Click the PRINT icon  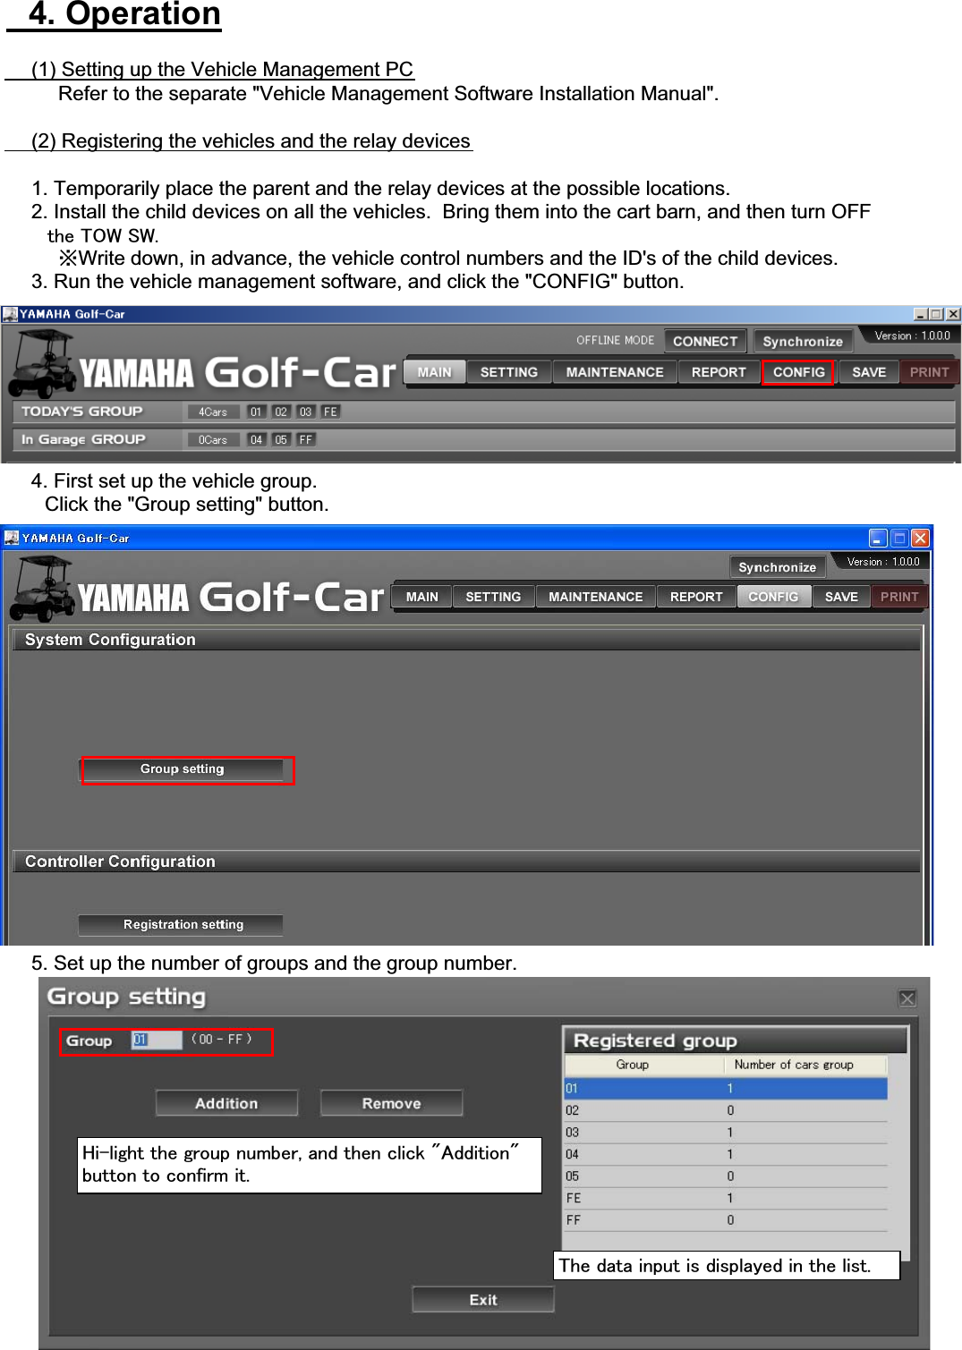(930, 371)
